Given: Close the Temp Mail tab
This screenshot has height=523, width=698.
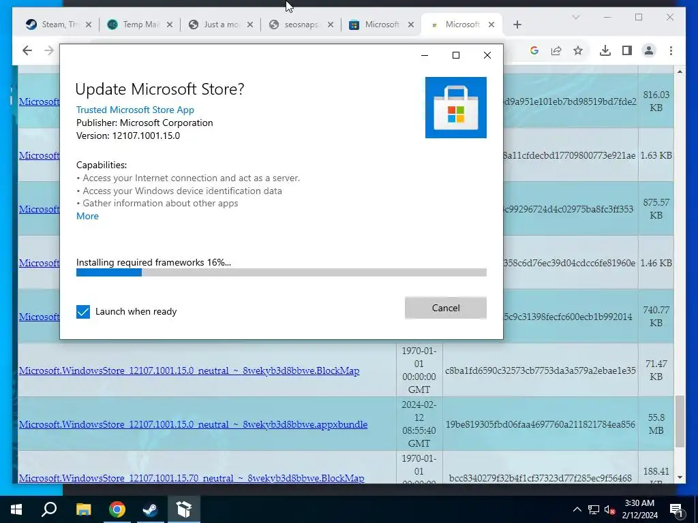Looking at the screenshot, I should 170,25.
